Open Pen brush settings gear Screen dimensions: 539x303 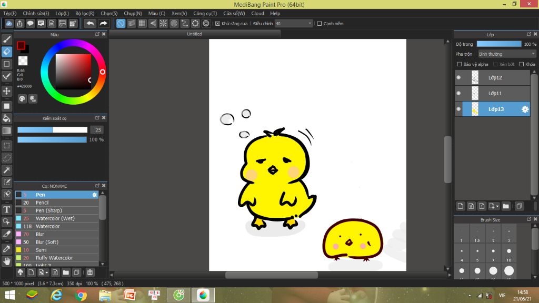(95, 195)
